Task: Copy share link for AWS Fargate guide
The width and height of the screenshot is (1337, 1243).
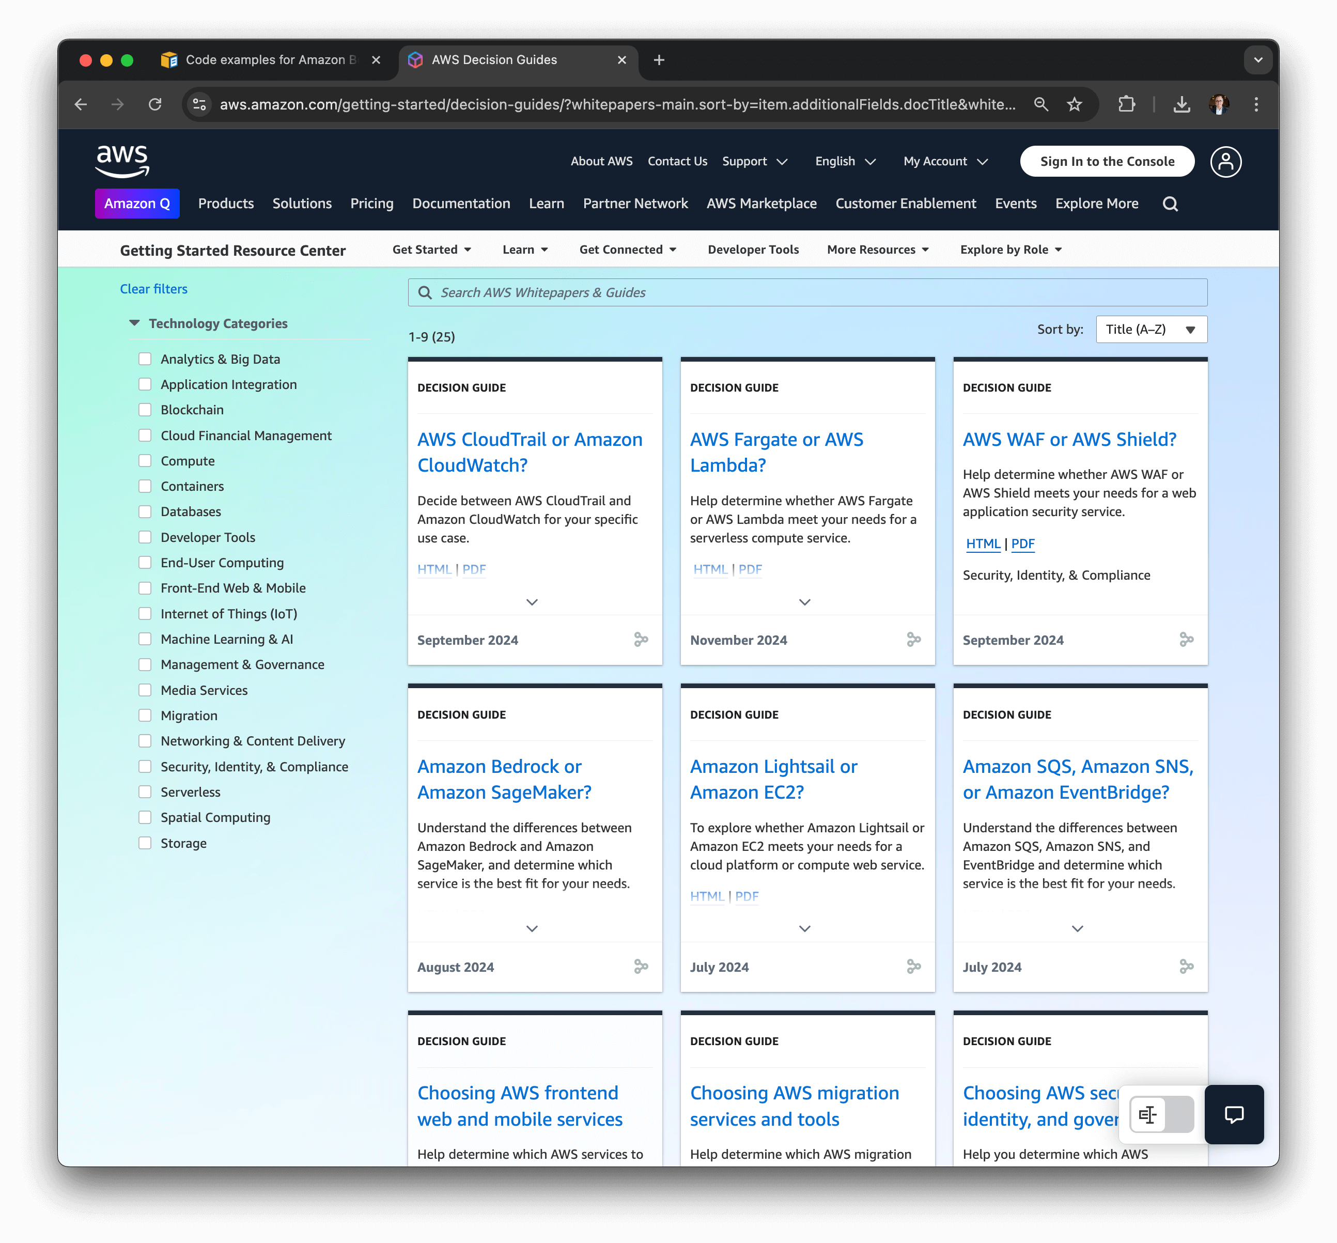Action: coord(913,640)
